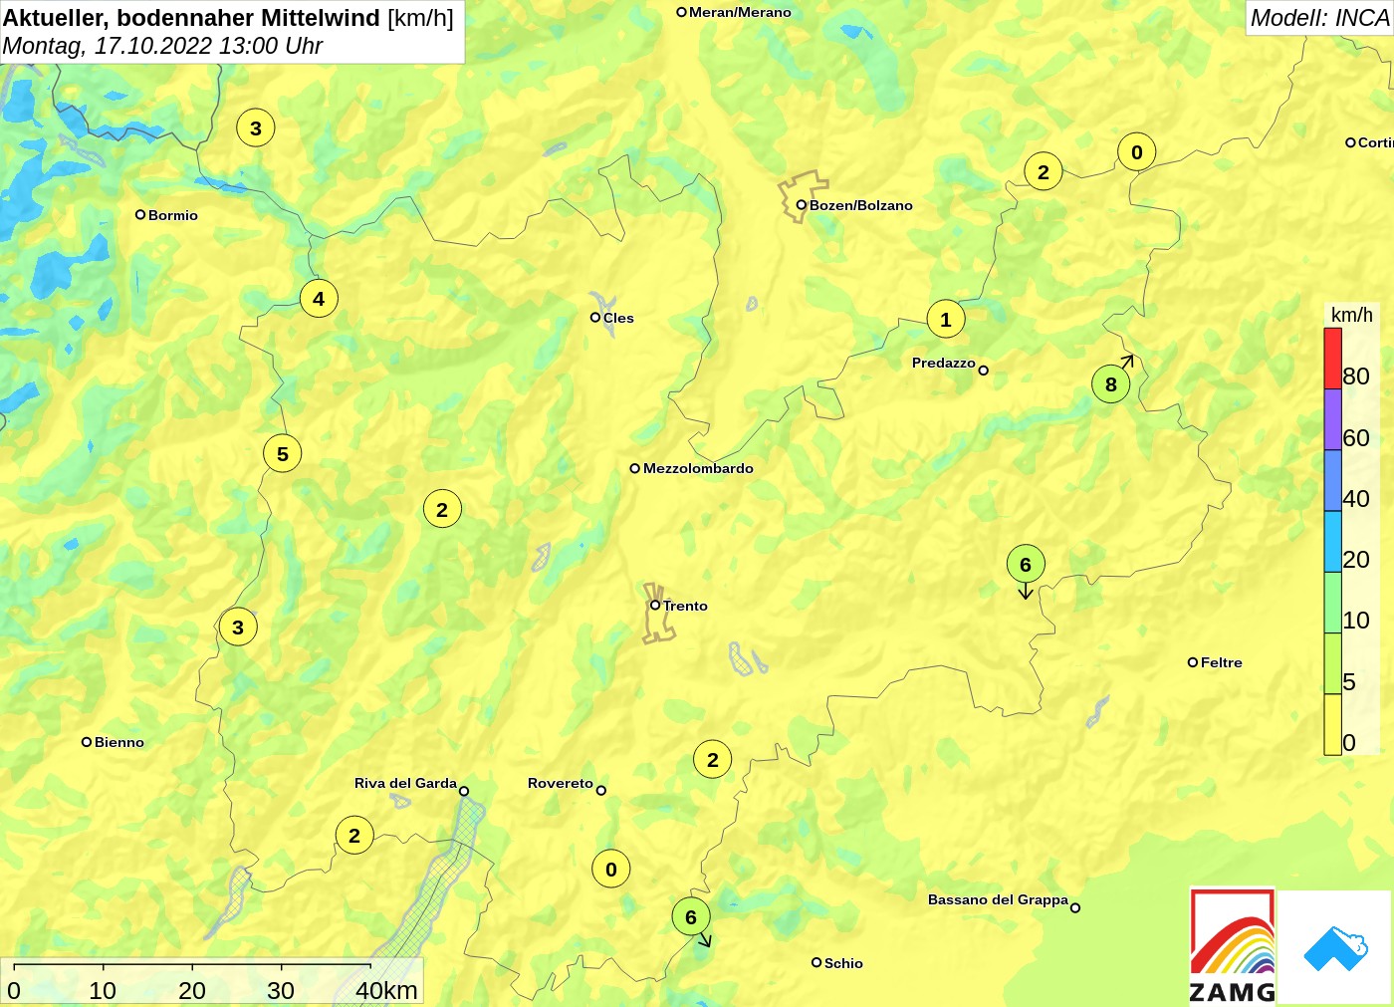This screenshot has width=1394, height=1007.
Task: Select station 3 north of Bienno
Action: tap(238, 627)
